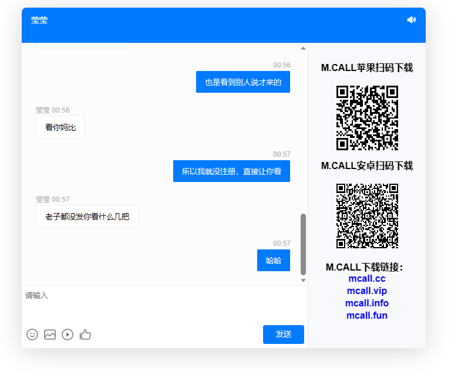The image size is (458, 385).
Task: Open the mcall.cc download link
Action: coord(366,279)
